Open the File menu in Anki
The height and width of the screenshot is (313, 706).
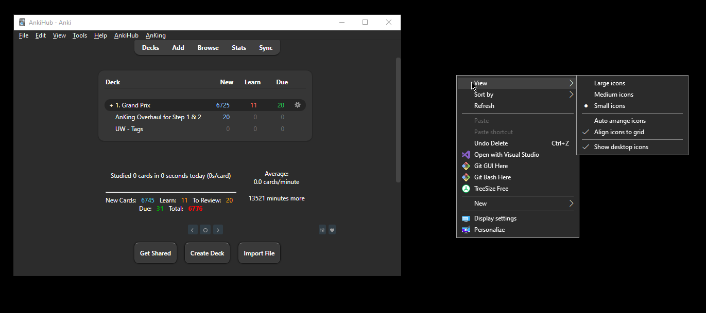coord(24,35)
